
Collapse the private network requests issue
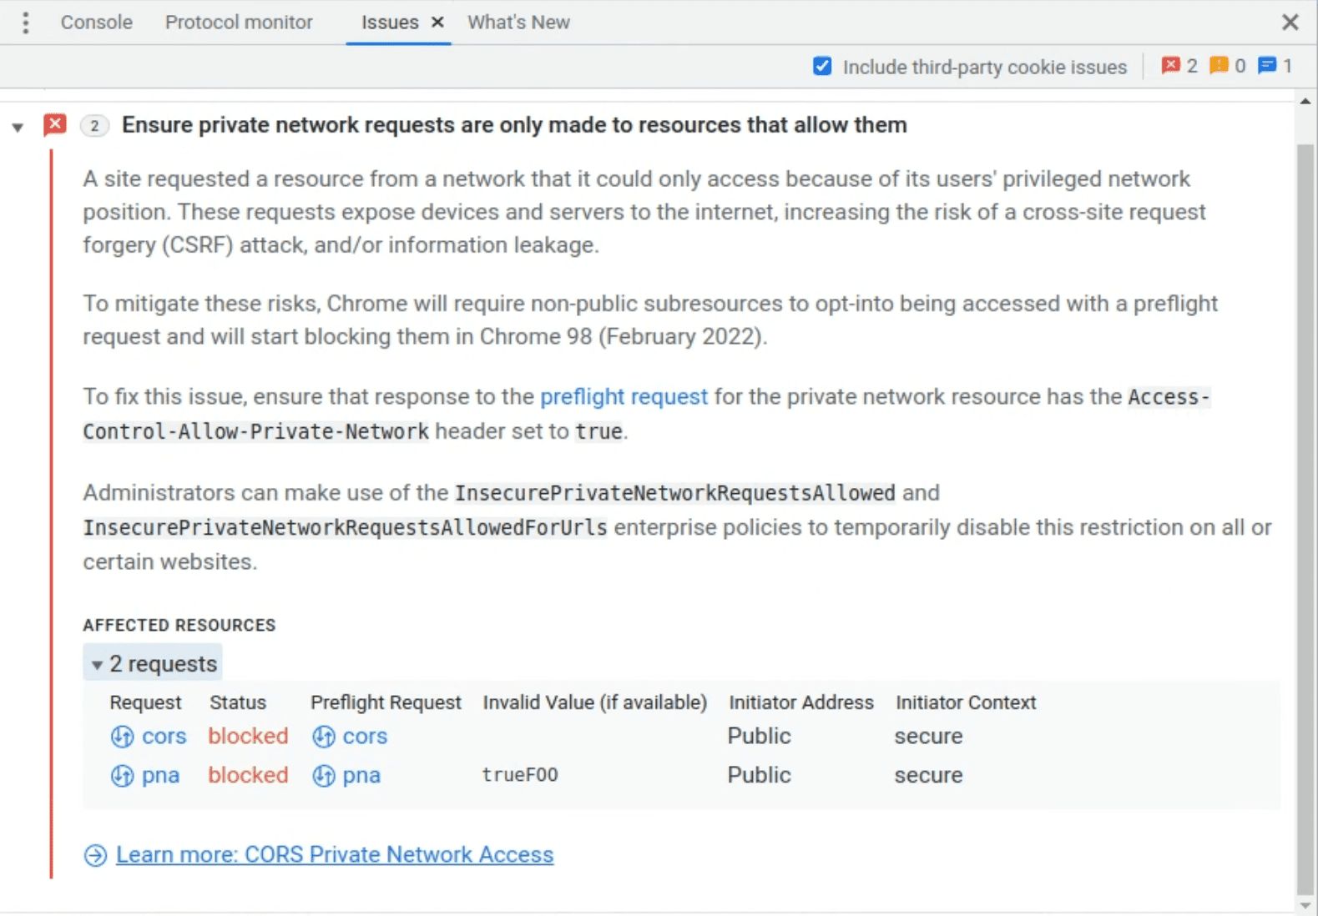18,126
